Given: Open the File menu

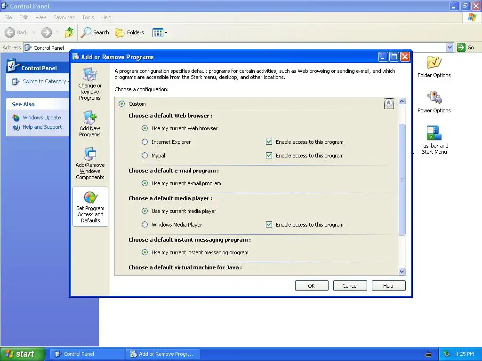Looking at the screenshot, I should [x=8, y=17].
